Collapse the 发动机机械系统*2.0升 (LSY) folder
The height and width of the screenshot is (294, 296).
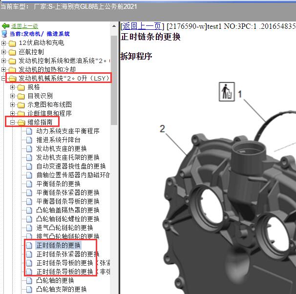[x=3, y=78]
